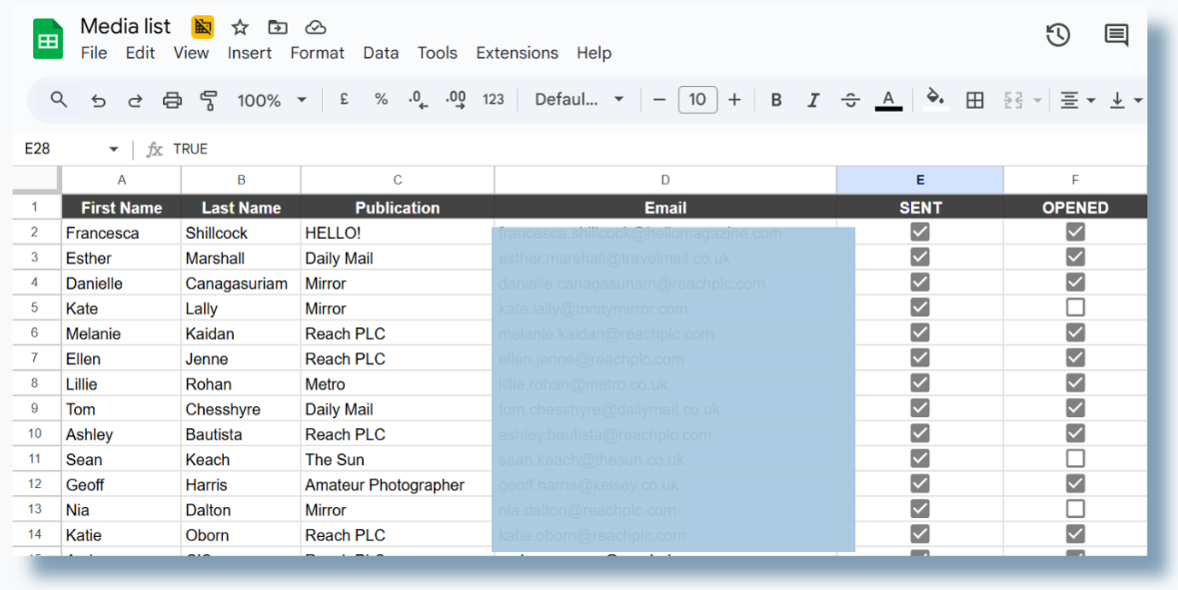
Task: Click the select all corner box
Action: [x=36, y=180]
